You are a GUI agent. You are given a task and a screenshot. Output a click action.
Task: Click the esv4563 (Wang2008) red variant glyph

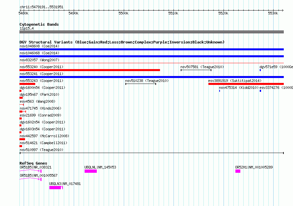[22, 105]
